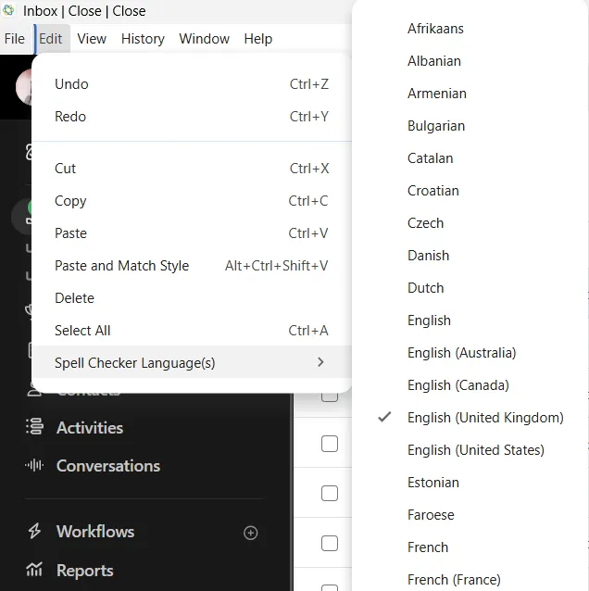Click the Workflows lightning bolt icon
The image size is (589, 591).
34,531
